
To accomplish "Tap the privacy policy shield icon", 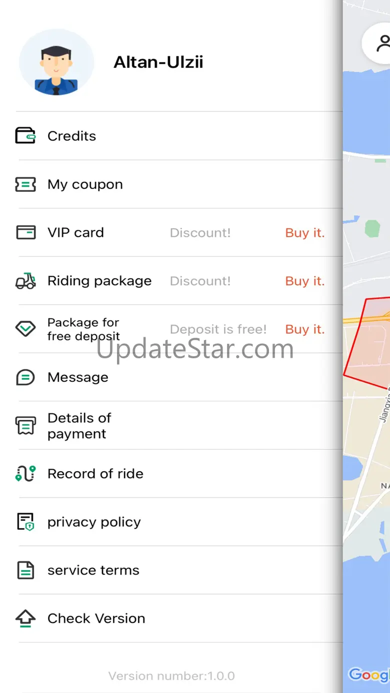I will point(25,522).
